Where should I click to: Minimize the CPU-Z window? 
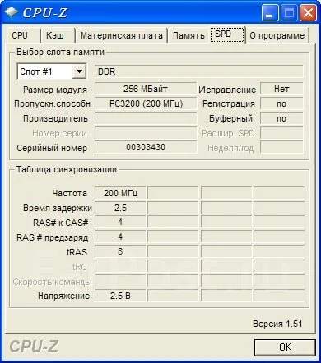point(270,13)
